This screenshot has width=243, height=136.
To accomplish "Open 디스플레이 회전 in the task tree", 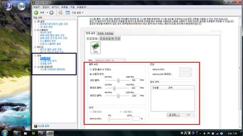I will [48, 41].
